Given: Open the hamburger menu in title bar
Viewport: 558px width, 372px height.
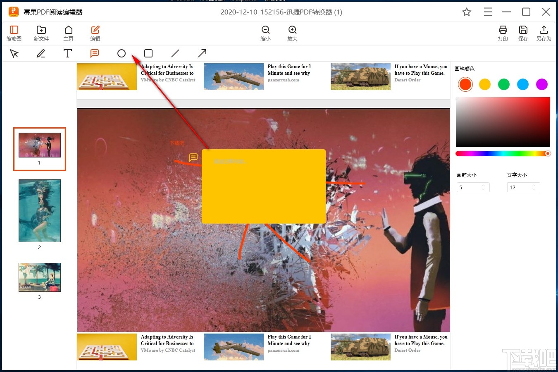Looking at the screenshot, I should (x=488, y=12).
